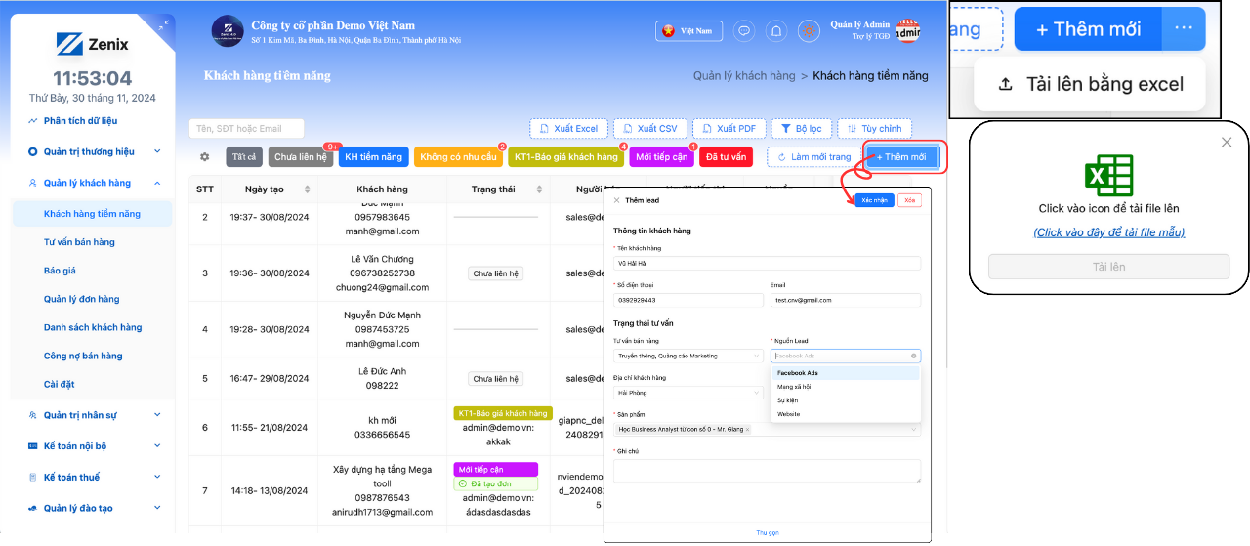Click the Quản lý Admin avatar
Viewport: 1250px width, 546px height.
click(x=907, y=32)
